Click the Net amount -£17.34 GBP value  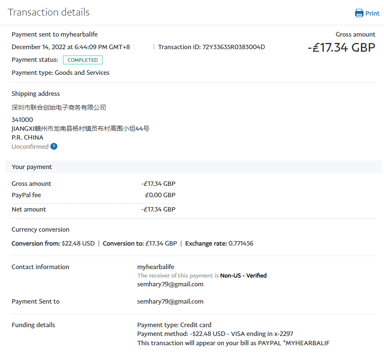158,209
